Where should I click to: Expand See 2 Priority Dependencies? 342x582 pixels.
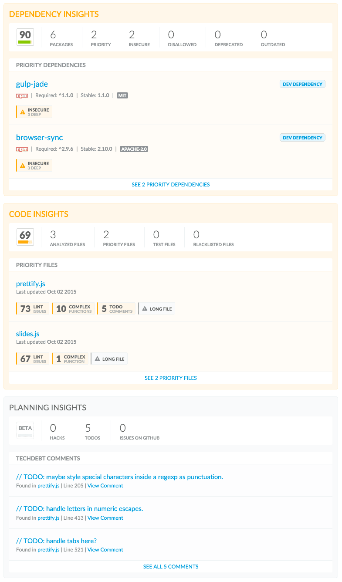click(x=171, y=185)
